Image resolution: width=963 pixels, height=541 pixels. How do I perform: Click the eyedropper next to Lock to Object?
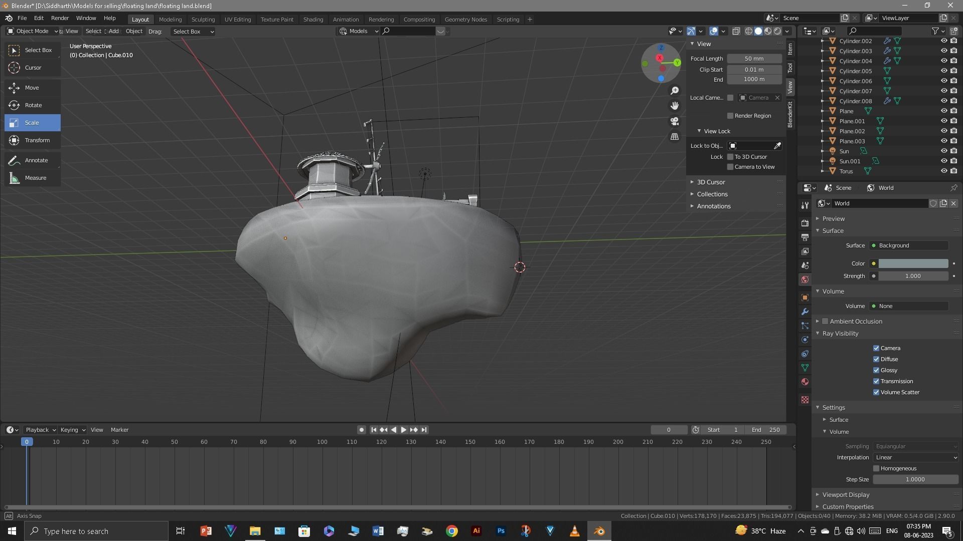pos(777,146)
